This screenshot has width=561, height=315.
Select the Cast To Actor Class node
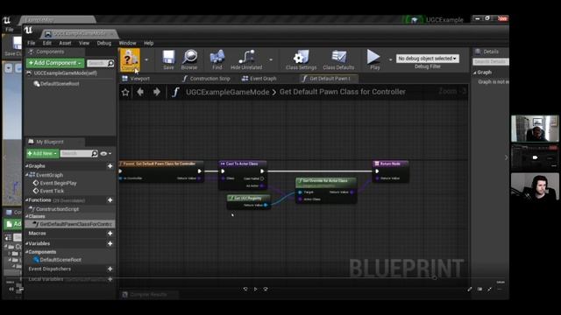coord(242,175)
